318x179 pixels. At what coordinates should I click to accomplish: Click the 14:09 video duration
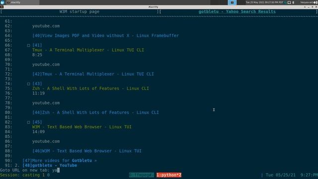pyautogui.click(x=38, y=132)
